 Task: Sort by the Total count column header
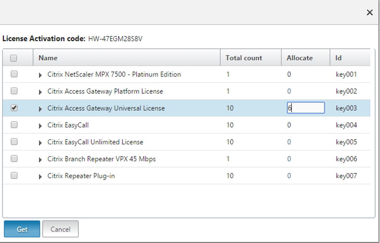[244, 58]
